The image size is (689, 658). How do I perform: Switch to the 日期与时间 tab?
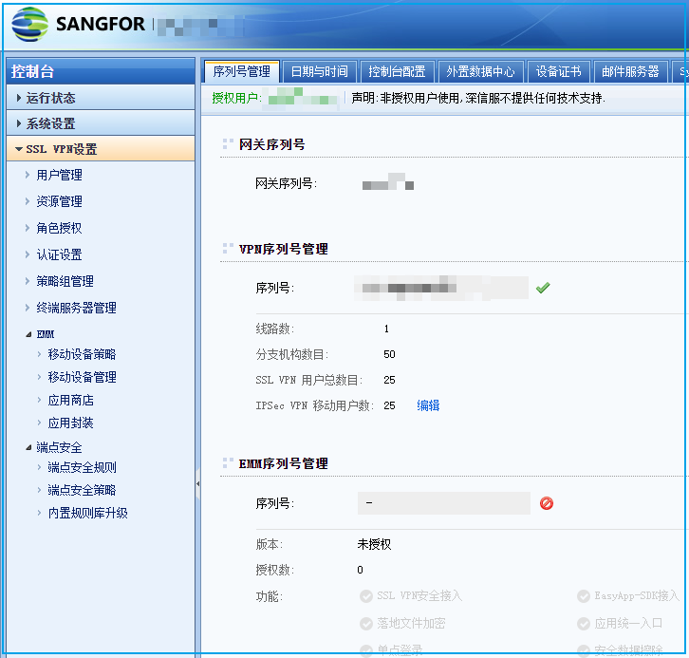click(x=319, y=71)
